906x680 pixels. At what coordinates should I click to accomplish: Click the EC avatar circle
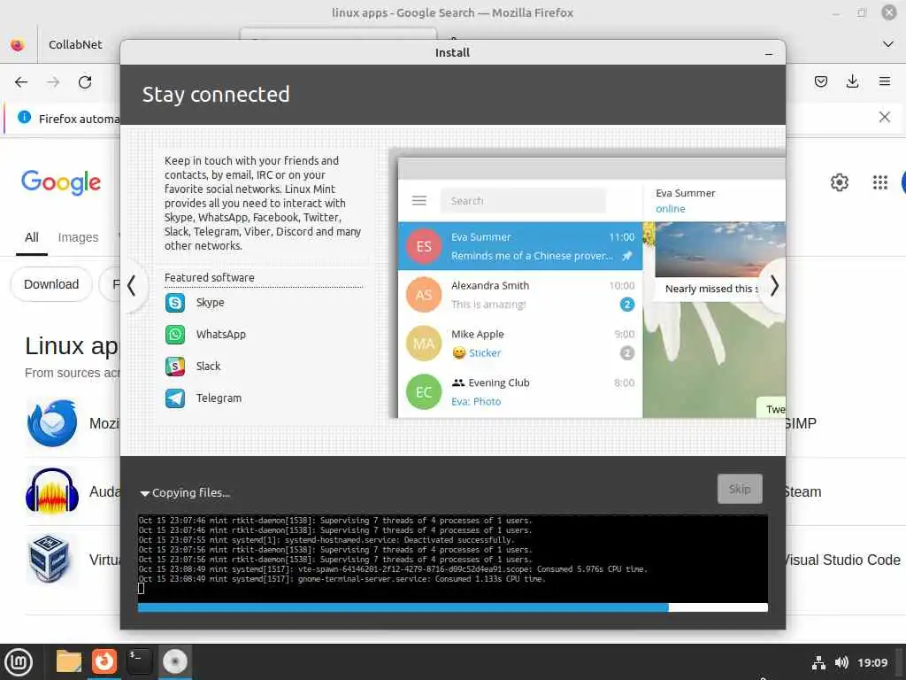click(x=424, y=392)
